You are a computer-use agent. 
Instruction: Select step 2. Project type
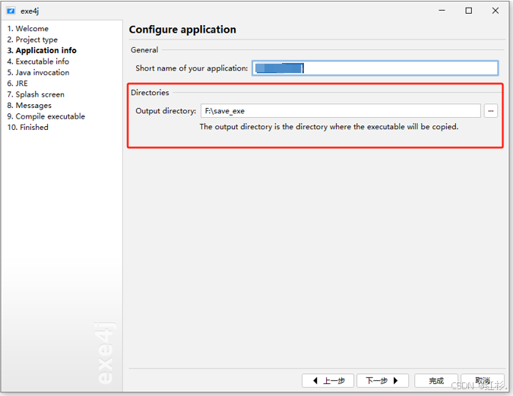33,40
